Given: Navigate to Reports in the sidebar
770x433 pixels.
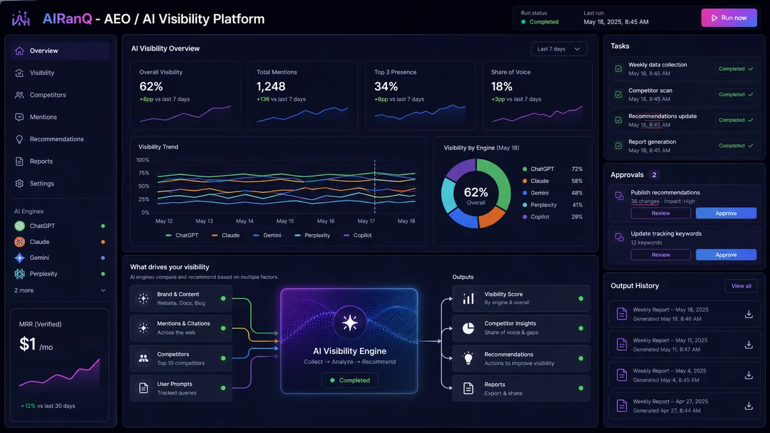Looking at the screenshot, I should click(x=59, y=162).
